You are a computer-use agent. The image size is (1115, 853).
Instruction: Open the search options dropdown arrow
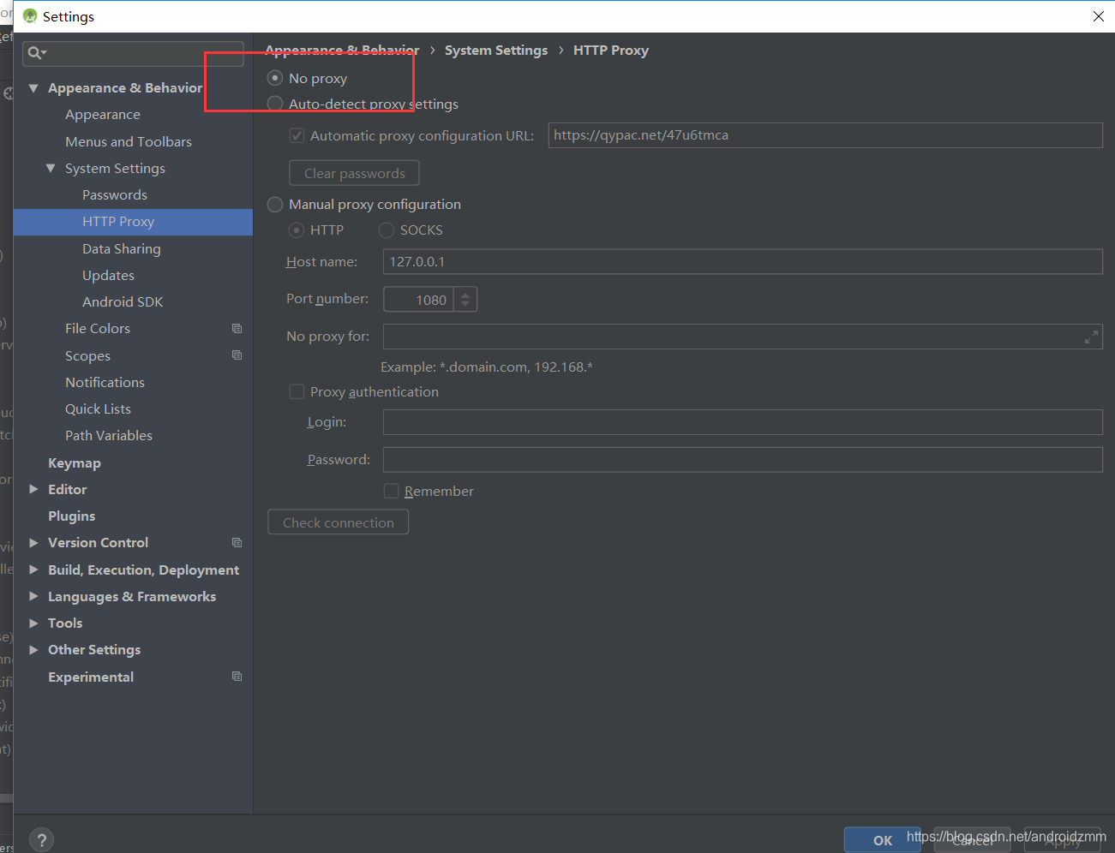(44, 54)
